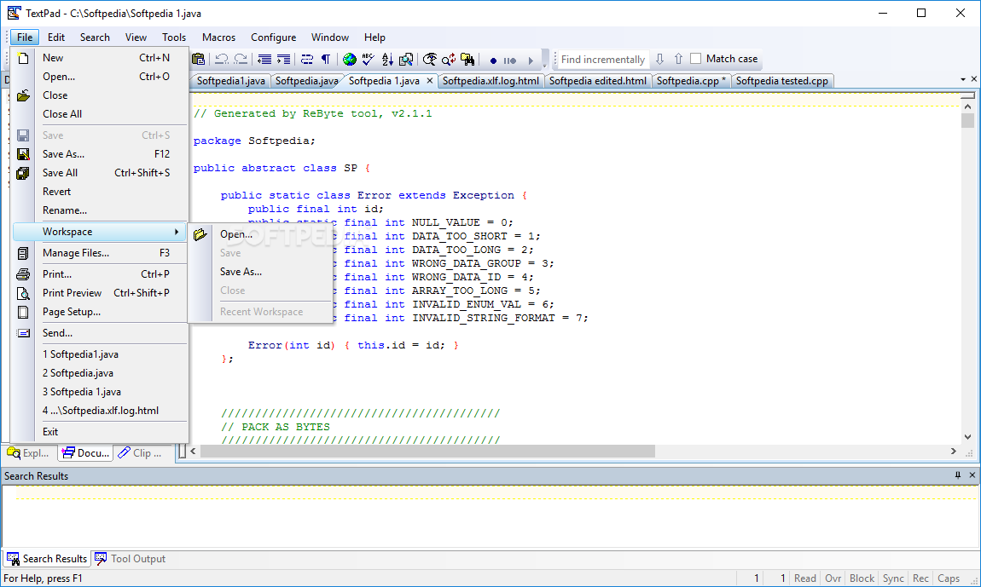The image size is (981, 587).
Task: Switch to the Tool Output tab
Action: click(x=131, y=559)
